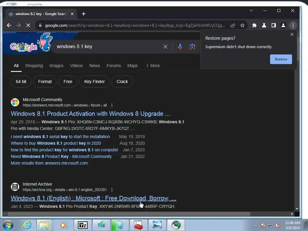Switch to Forums results tab

point(113,66)
